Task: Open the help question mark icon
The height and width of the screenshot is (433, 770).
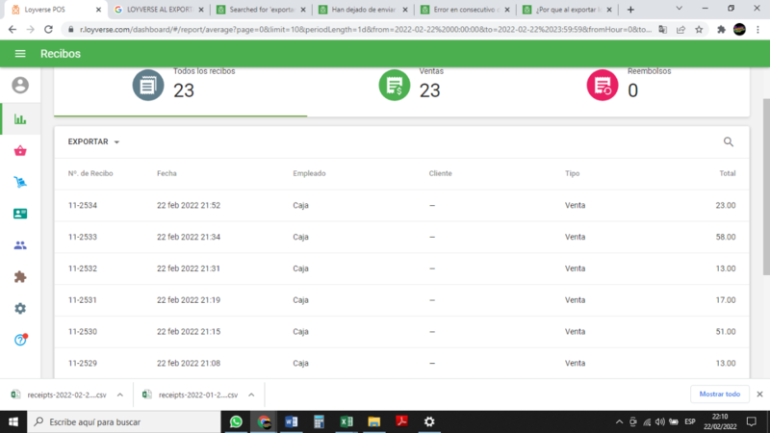Action: (x=20, y=340)
